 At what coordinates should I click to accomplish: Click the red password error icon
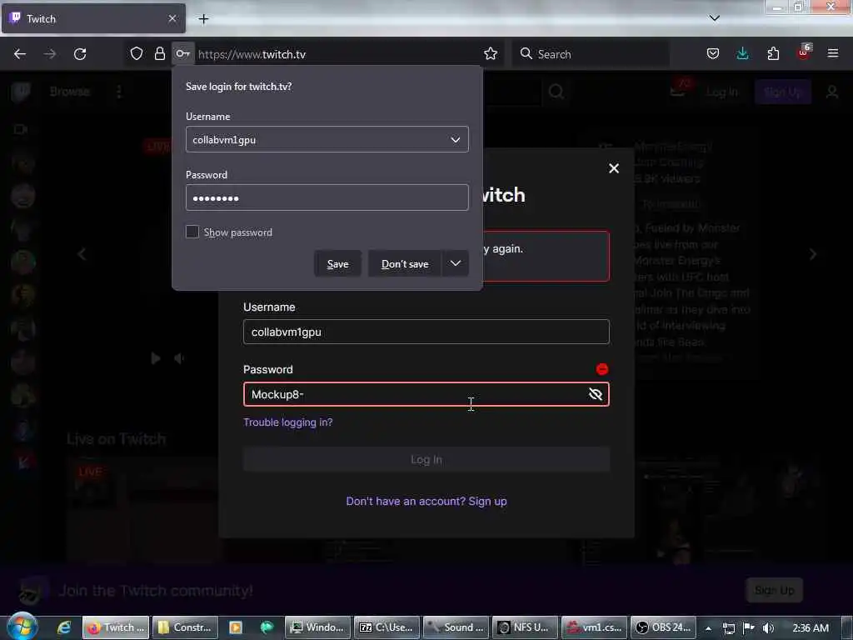[601, 369]
